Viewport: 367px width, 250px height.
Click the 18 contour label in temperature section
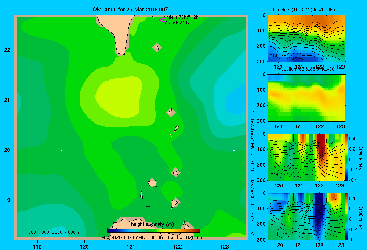coord(309,42)
